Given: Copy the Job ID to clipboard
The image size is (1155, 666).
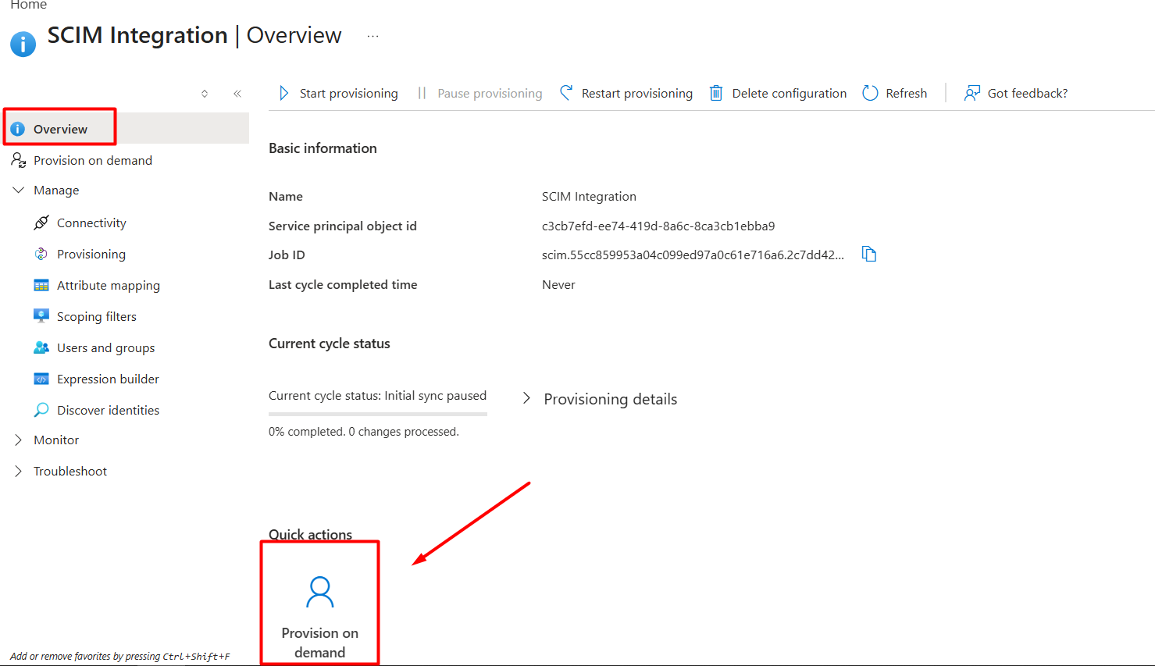Looking at the screenshot, I should pyautogui.click(x=868, y=254).
